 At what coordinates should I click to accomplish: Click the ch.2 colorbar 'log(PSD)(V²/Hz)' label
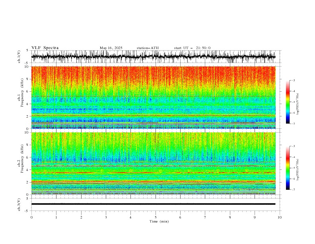click(x=298, y=170)
